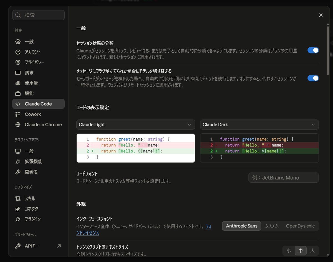Open Claude in Chrome settings page
Screen dimensions: 333x262
coord(39,125)
